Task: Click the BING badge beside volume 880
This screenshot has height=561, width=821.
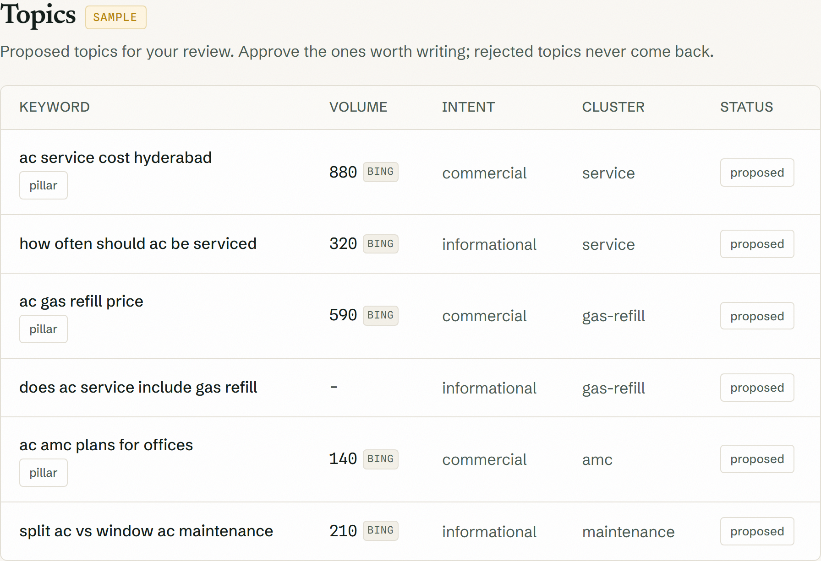Action: pyautogui.click(x=380, y=172)
